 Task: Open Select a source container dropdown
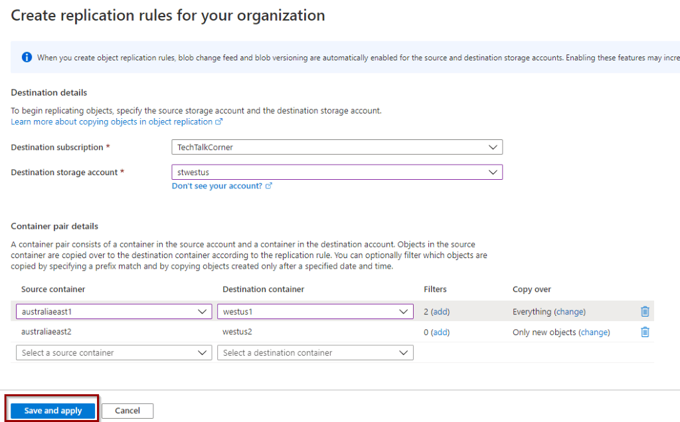click(x=114, y=353)
